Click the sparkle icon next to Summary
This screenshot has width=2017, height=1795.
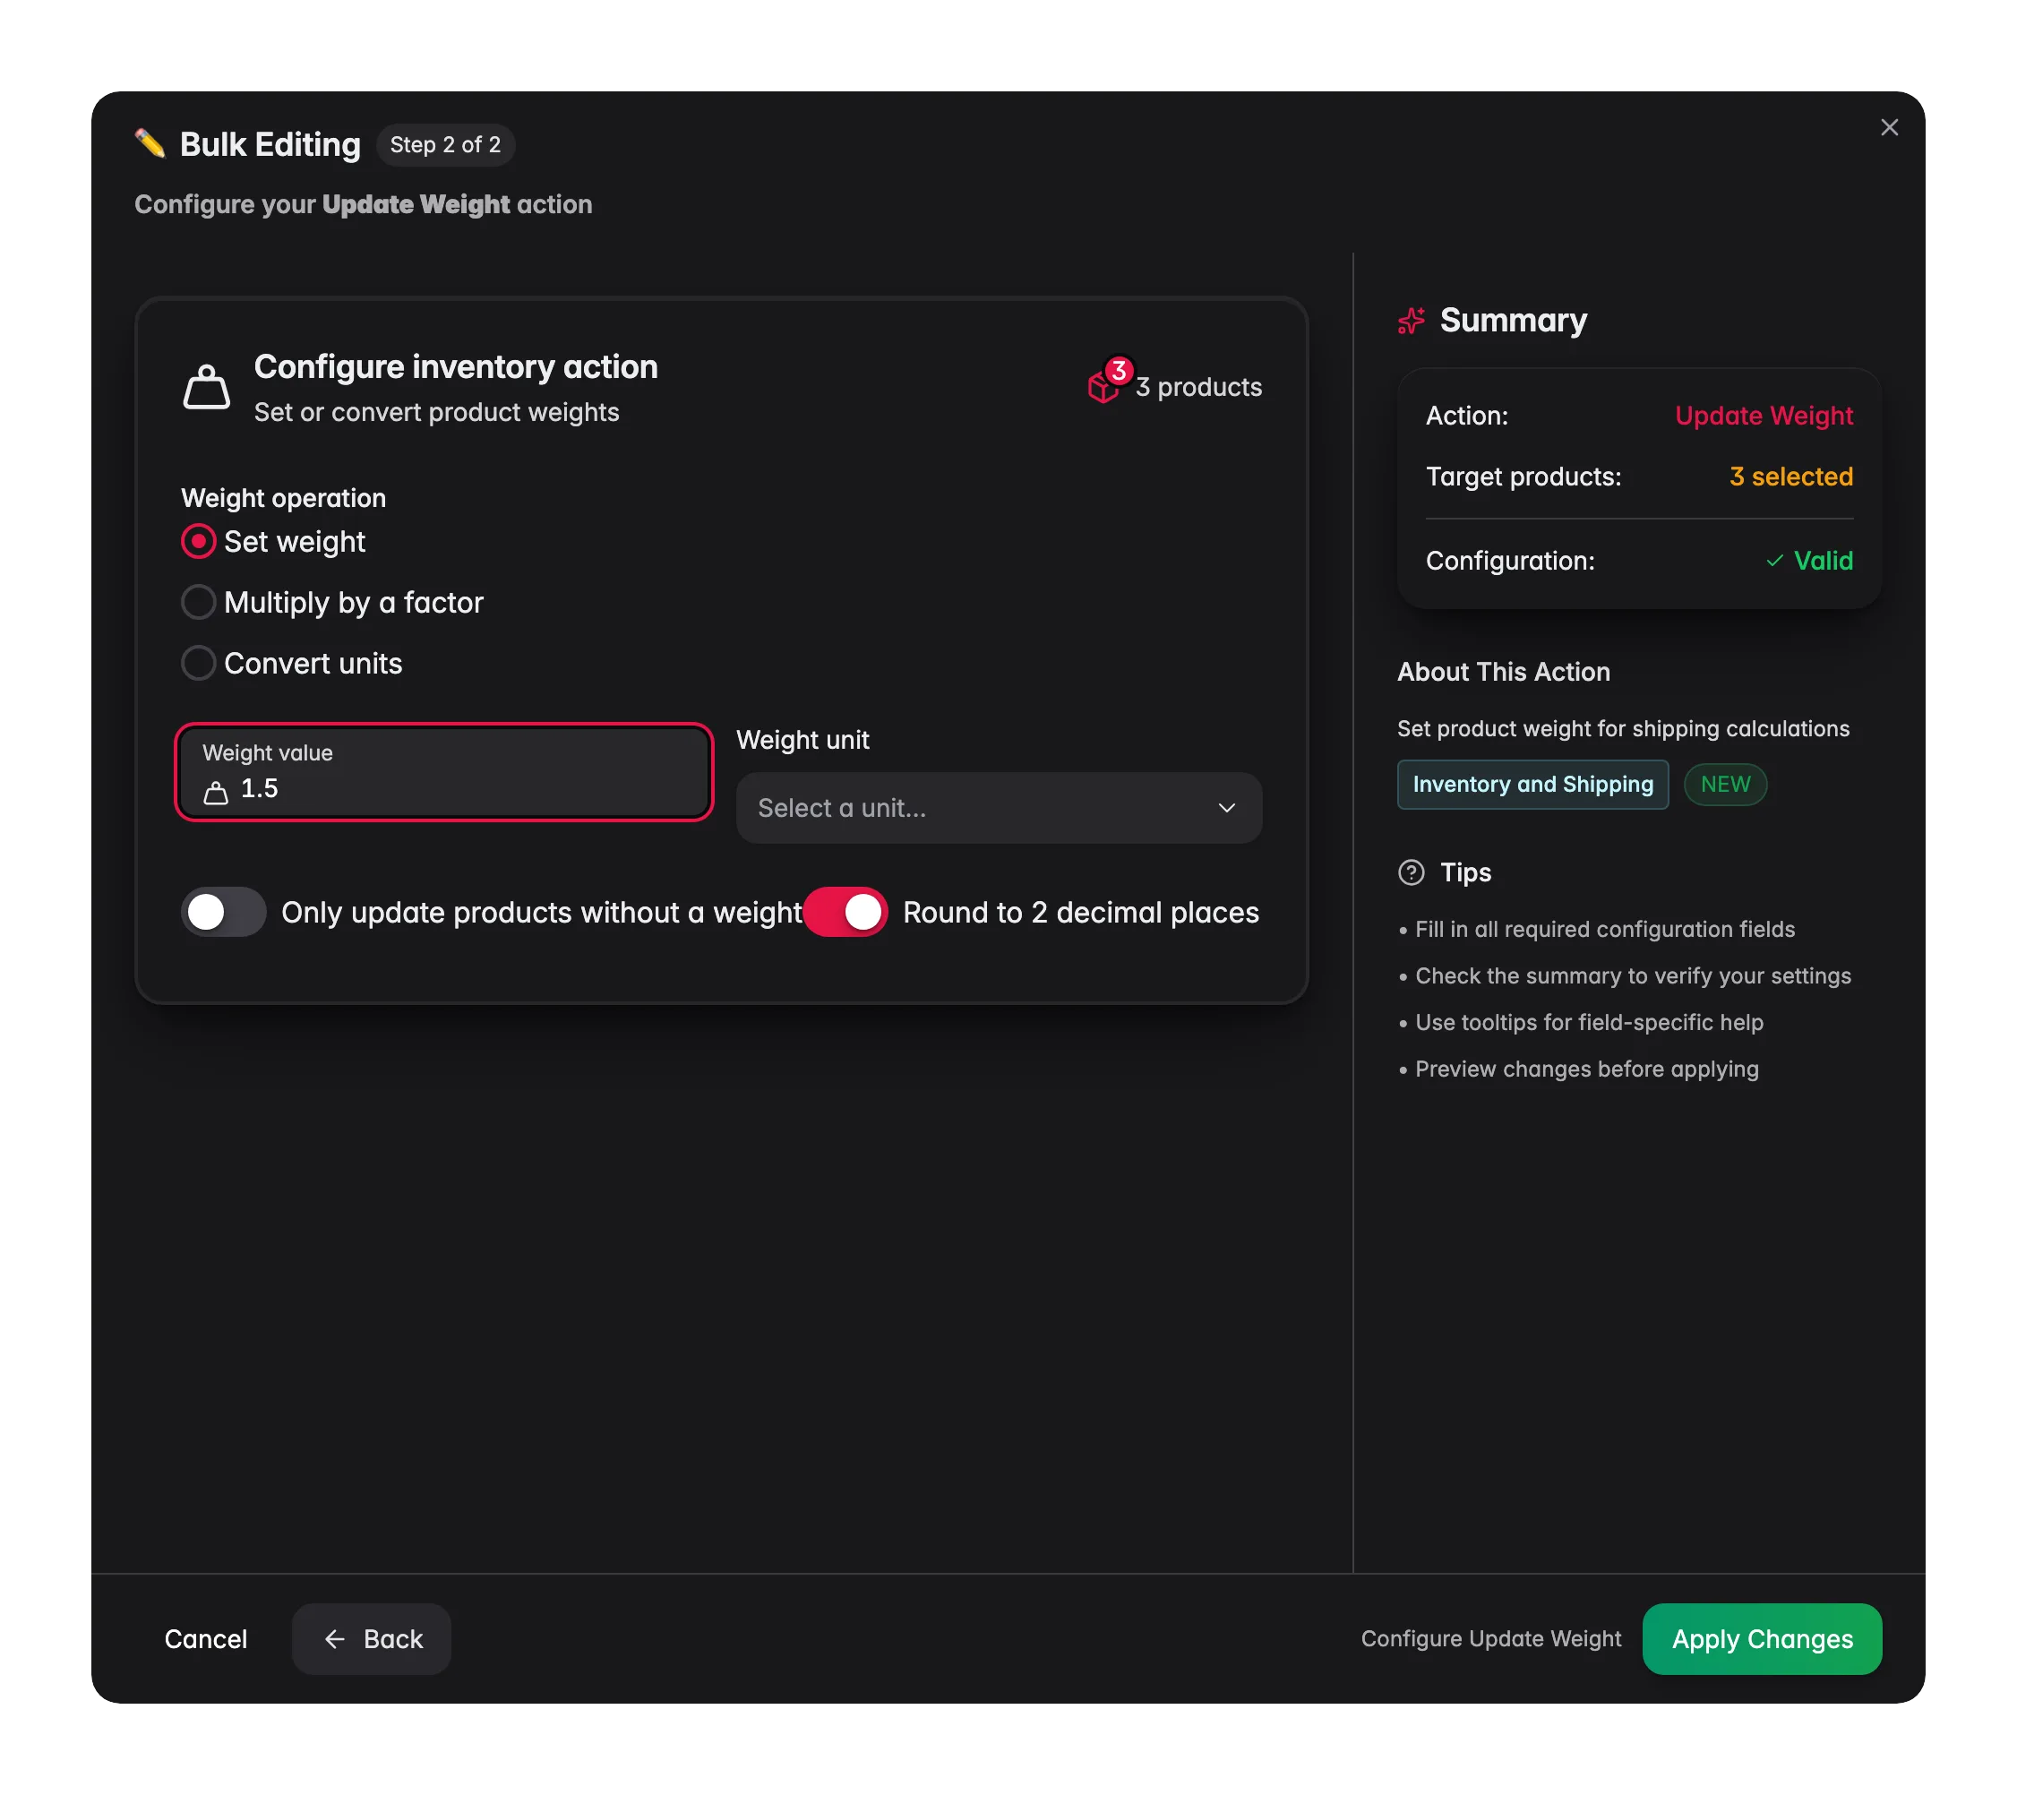1412,320
